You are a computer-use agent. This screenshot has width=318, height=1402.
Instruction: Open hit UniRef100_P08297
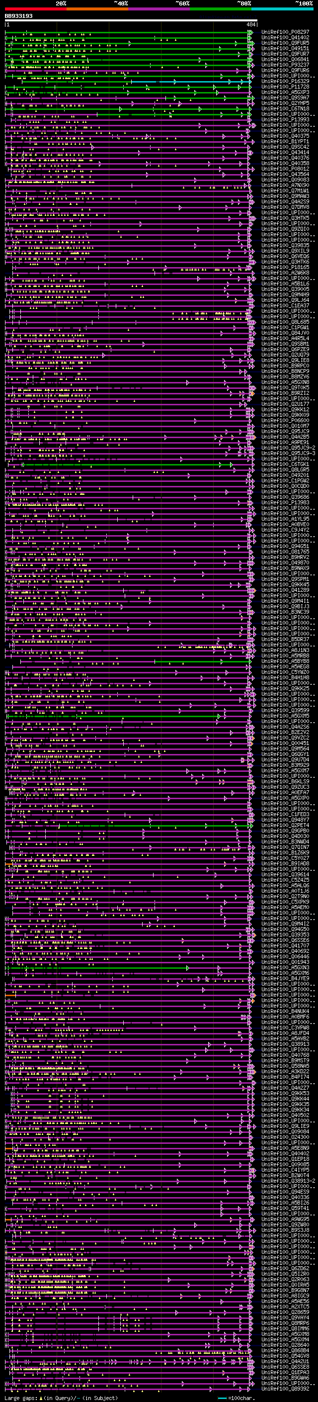[x=285, y=32]
